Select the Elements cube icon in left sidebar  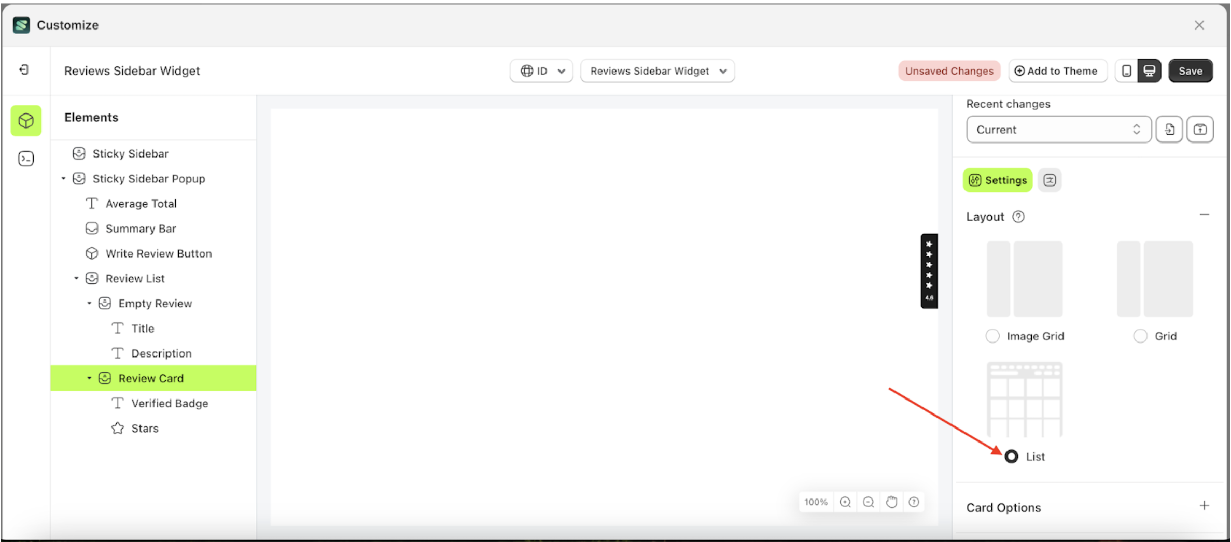coord(25,120)
